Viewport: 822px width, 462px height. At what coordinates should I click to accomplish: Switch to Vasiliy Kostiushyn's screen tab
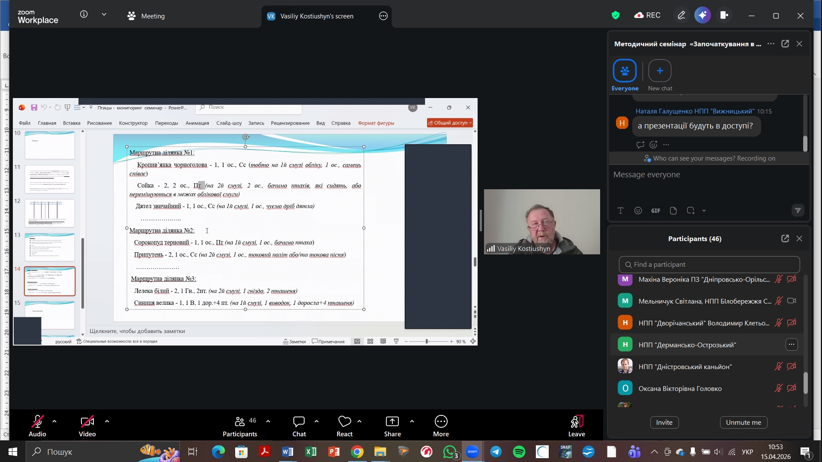(316, 16)
